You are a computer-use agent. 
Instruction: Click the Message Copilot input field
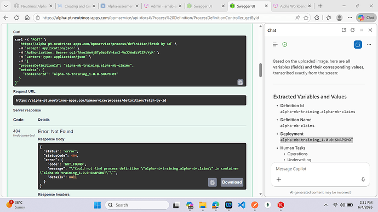coord(320,169)
